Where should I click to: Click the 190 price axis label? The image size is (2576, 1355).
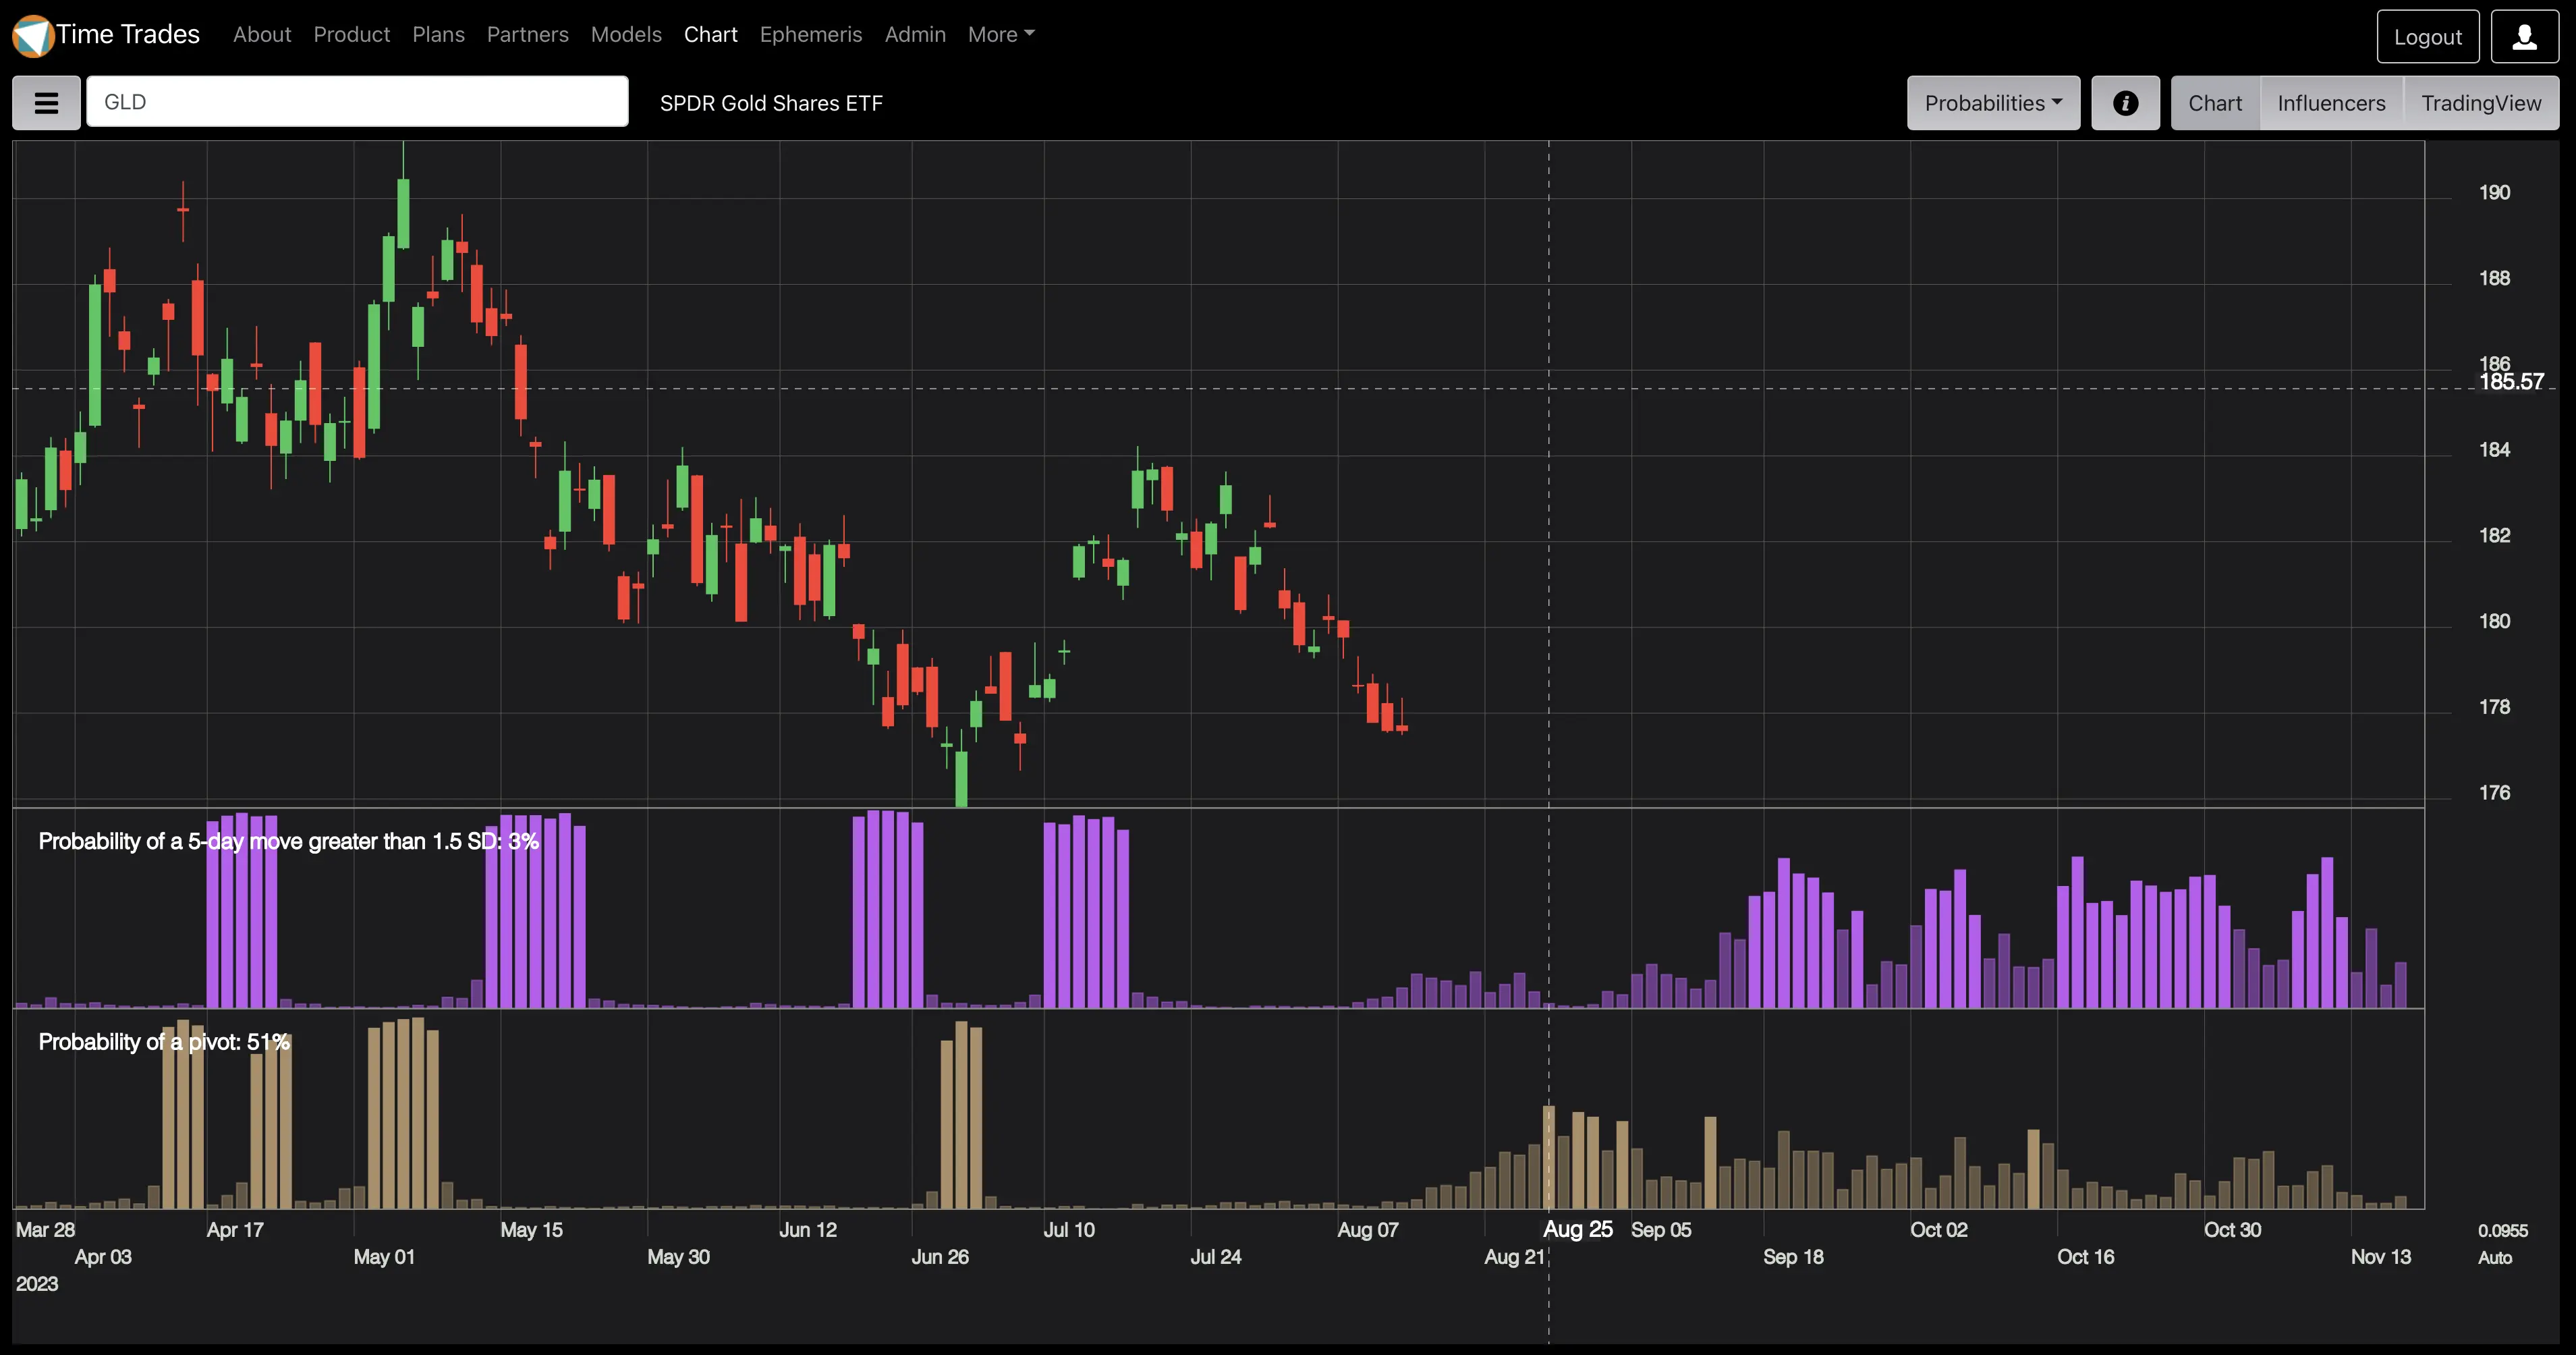tap(2494, 192)
